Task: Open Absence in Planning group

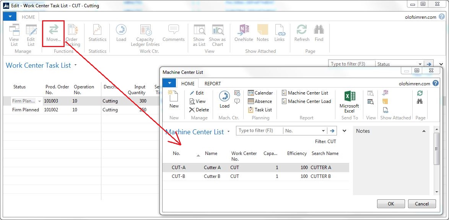Action: click(260, 101)
